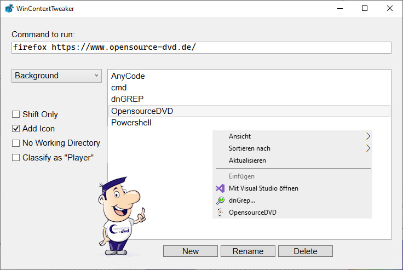Viewport: 403px width, 270px height.
Task: Toggle the No Working Directory checkbox
Action: pyautogui.click(x=16, y=143)
